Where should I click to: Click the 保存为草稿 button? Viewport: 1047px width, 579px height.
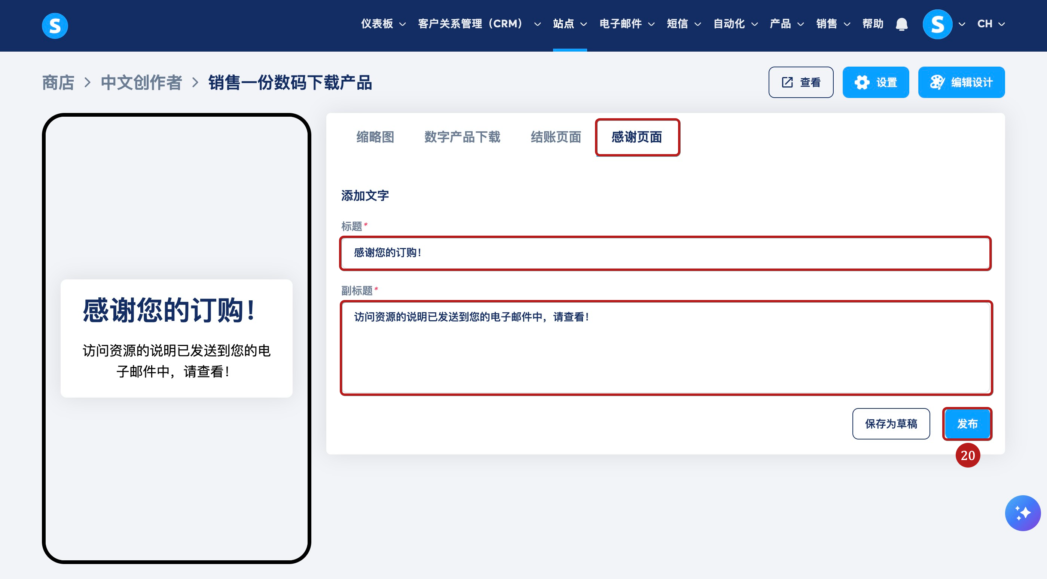coord(891,424)
